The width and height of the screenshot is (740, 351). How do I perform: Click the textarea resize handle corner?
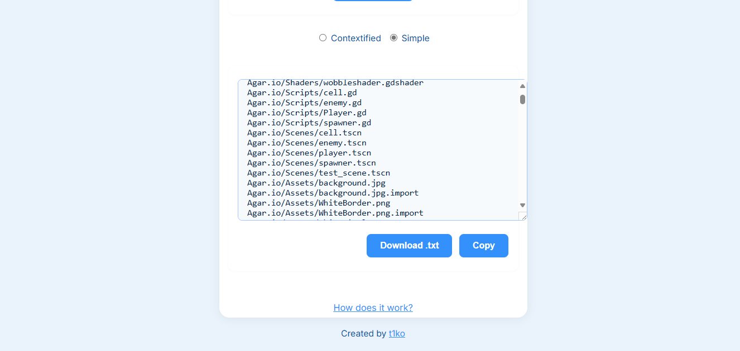pyautogui.click(x=523, y=216)
